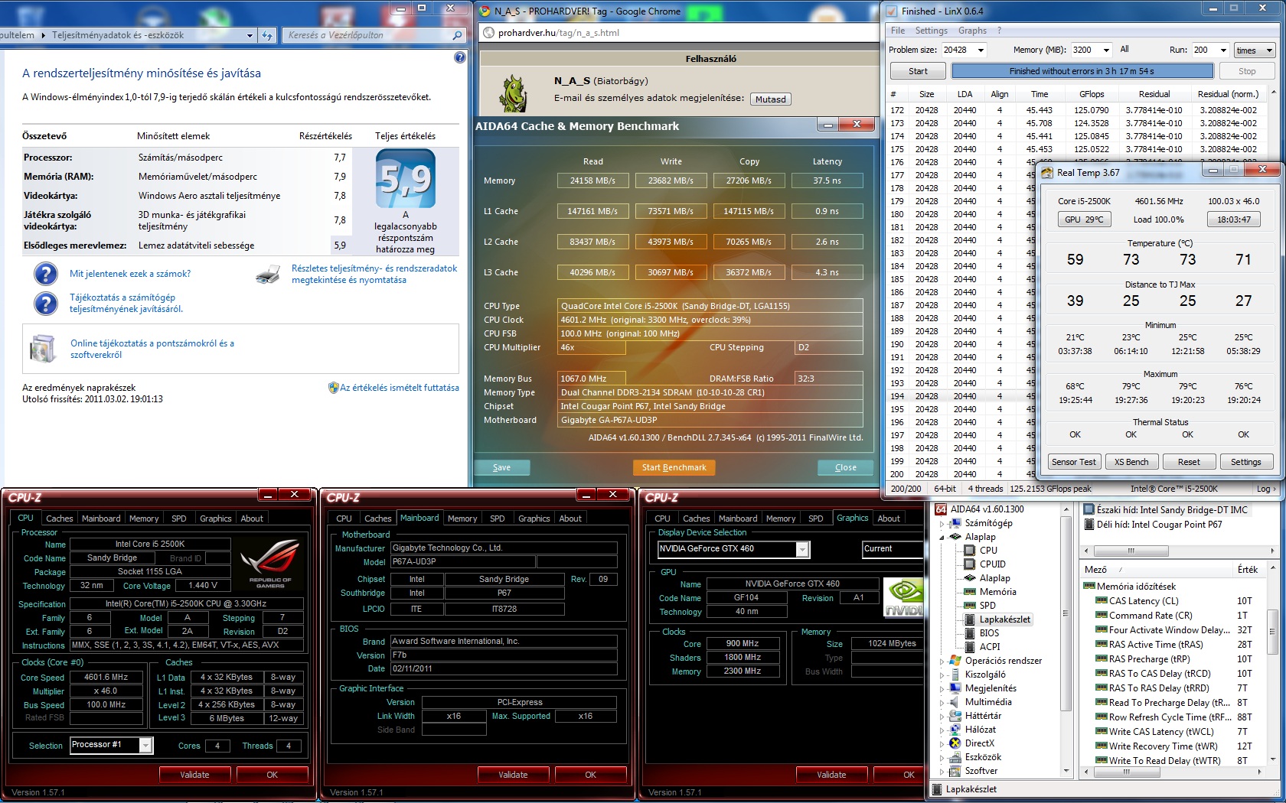
Task: Expand the DirectX node in AIDA64 tree
Action: pos(942,744)
